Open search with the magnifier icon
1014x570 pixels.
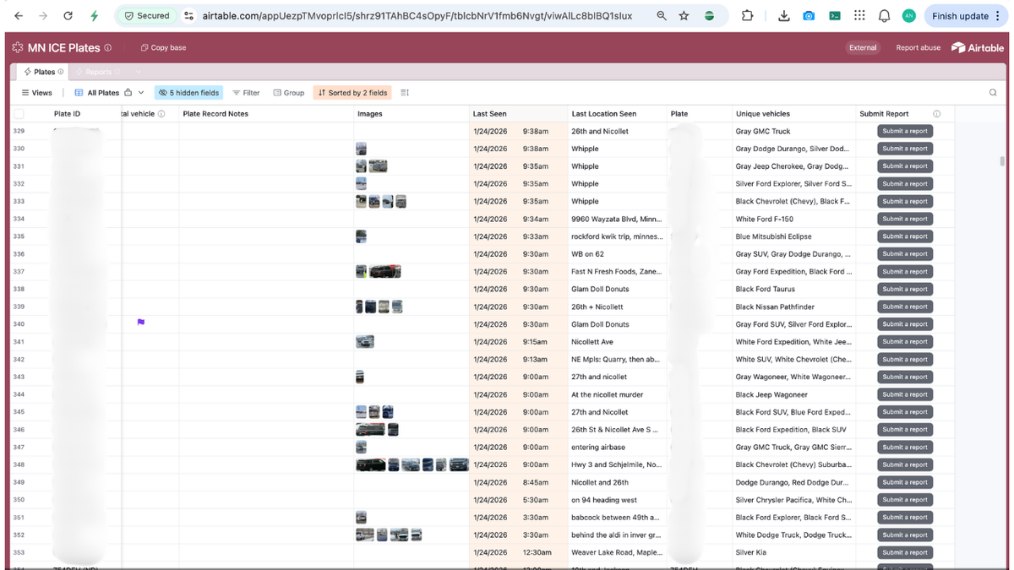[x=994, y=93]
